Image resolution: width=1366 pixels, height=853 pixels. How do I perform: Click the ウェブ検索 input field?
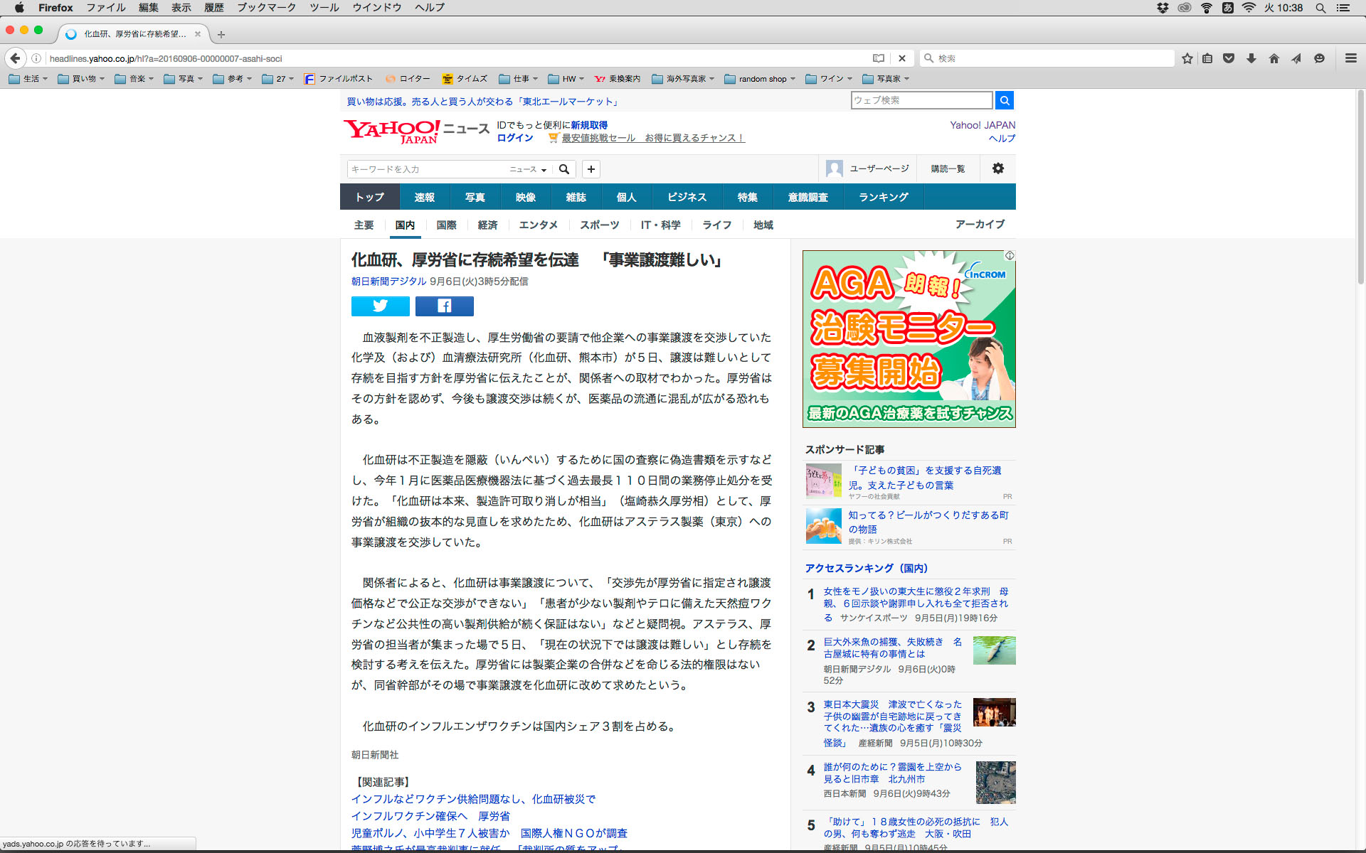coord(921,100)
